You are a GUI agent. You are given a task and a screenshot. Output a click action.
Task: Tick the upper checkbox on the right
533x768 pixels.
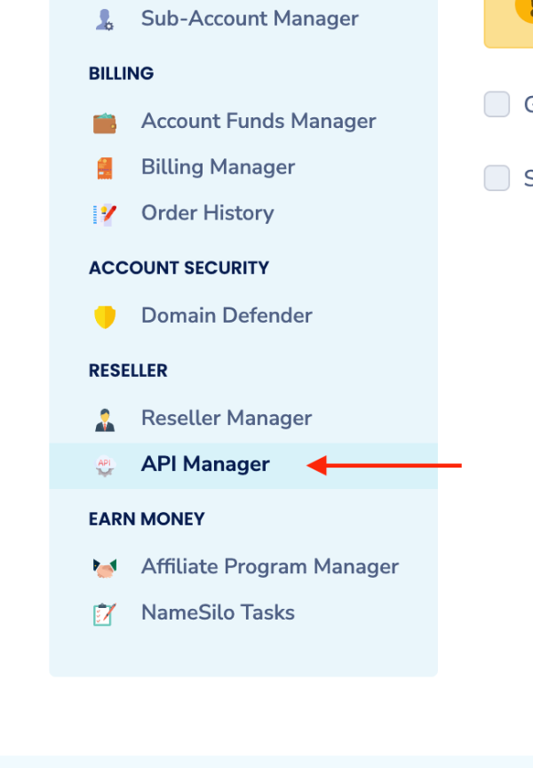497,104
